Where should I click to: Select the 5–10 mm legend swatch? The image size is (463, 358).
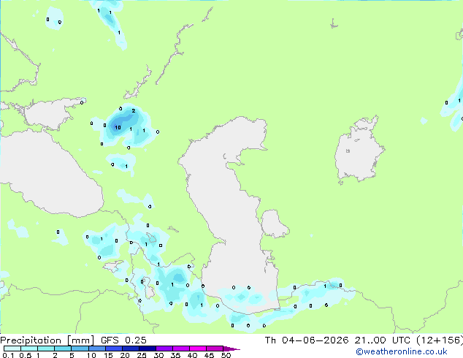coord(80,349)
